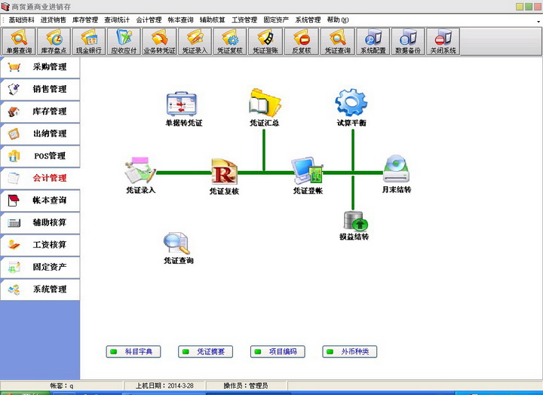Open the 会计管理 menu in the menu bar
The width and height of the screenshot is (543, 395).
pos(149,20)
